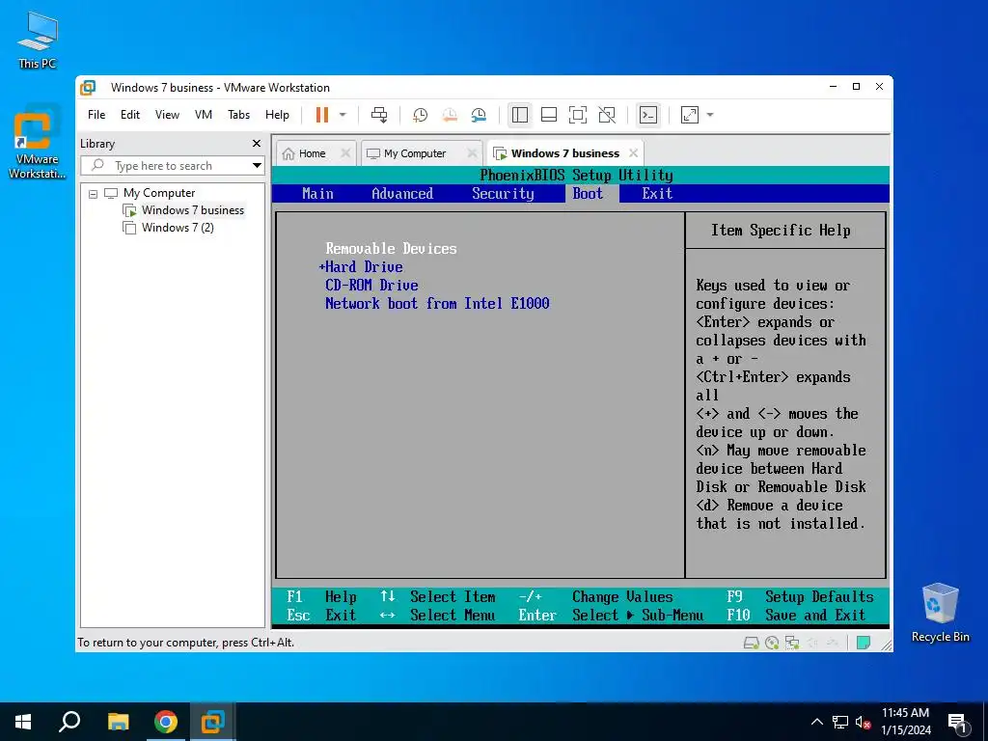Close the Library panel
Image resolution: width=988 pixels, height=741 pixels.
(257, 144)
